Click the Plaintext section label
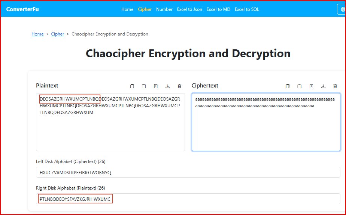 (47, 86)
